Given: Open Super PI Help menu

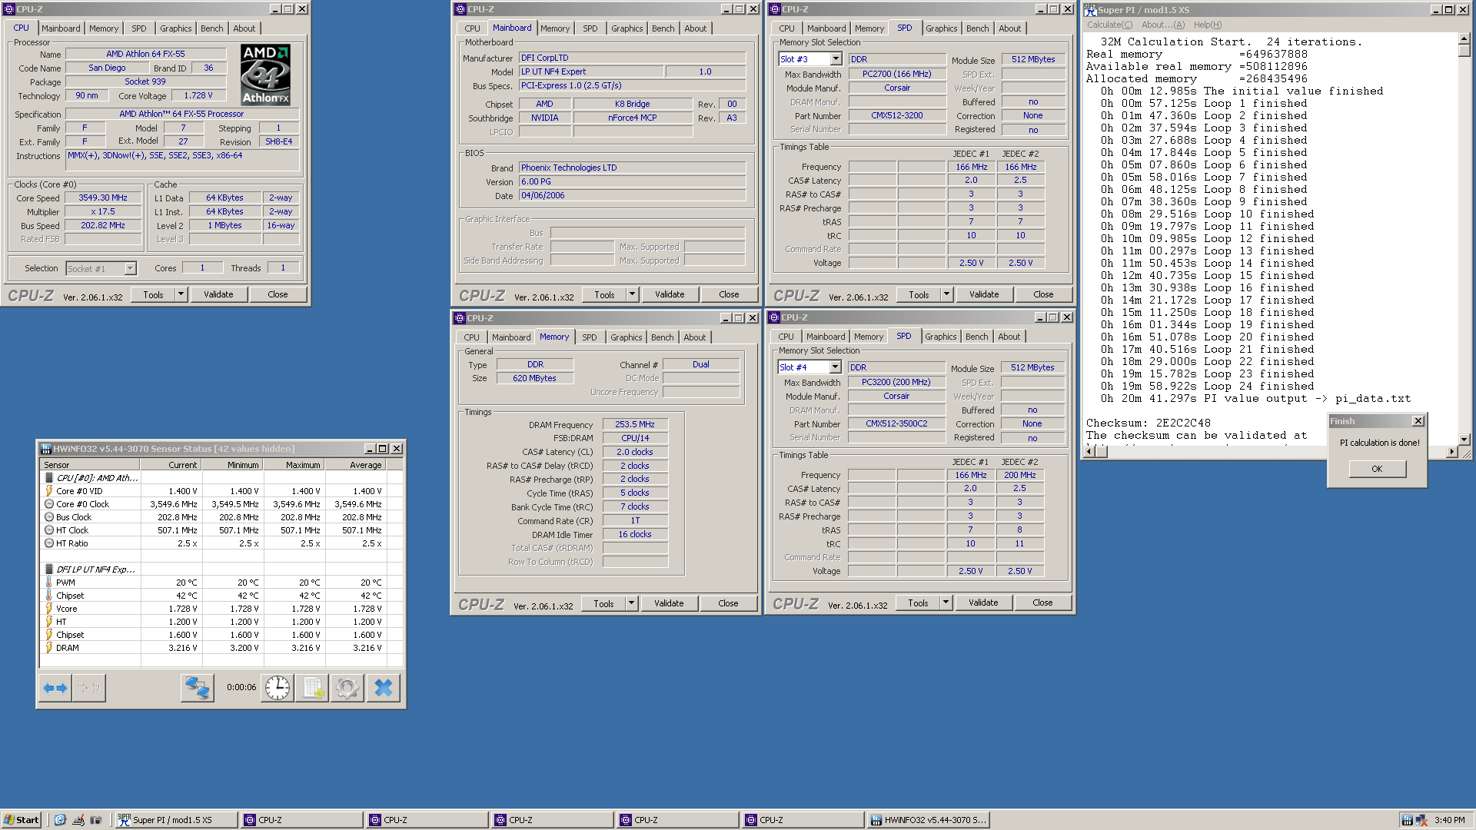Looking at the screenshot, I should pyautogui.click(x=1208, y=25).
